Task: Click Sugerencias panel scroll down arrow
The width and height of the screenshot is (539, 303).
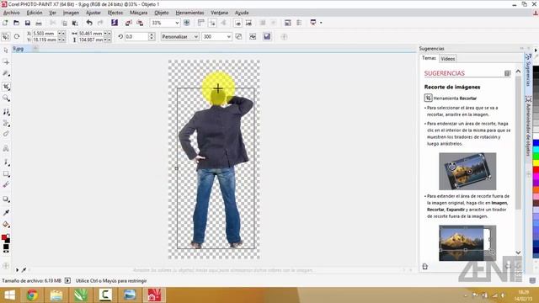Action: [518, 252]
